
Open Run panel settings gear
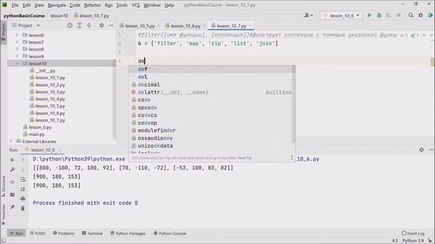click(421, 150)
